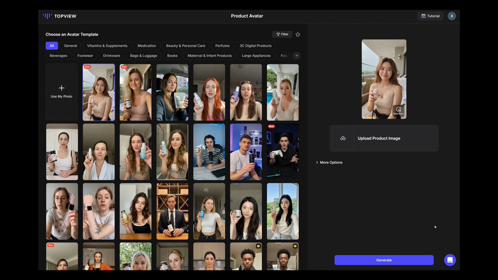Click the funnel icon in Filter
Viewport: 498px width, 280px height.
(x=278, y=34)
